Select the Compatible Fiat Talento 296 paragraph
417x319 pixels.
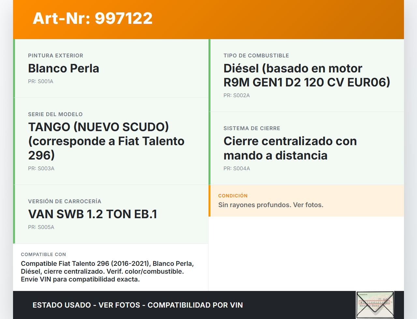pos(108,271)
